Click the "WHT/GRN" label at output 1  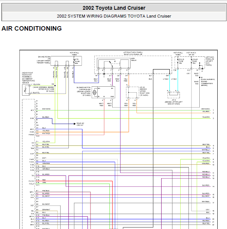tap(205, 109)
